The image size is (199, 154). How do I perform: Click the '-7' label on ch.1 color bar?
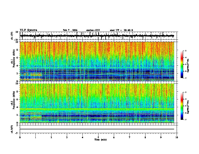tap(185, 78)
